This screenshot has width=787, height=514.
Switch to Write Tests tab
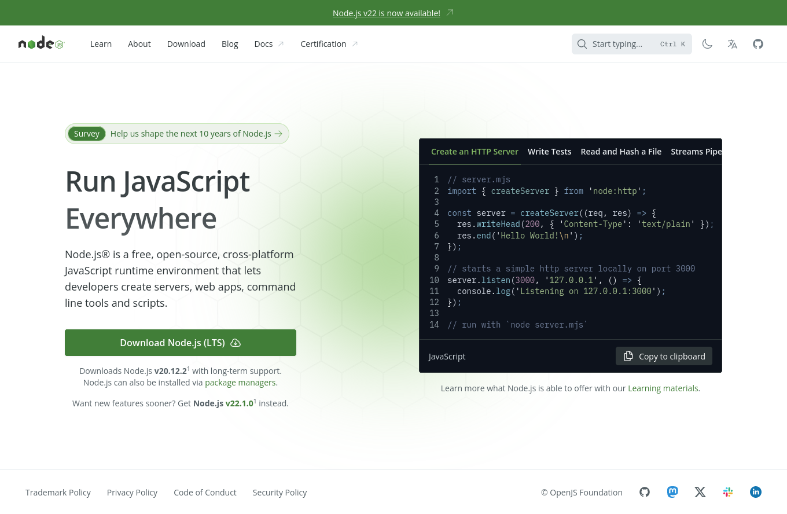coord(550,152)
